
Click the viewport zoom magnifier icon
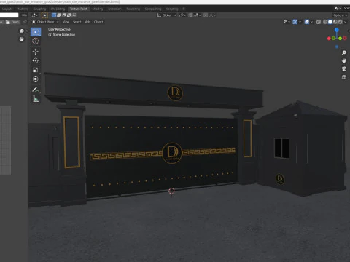[x=344, y=52]
